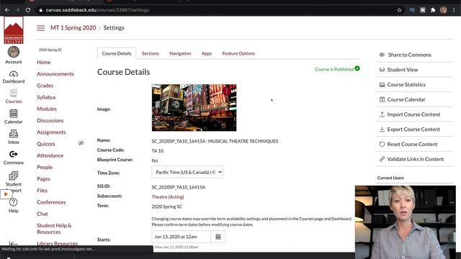Viewport: 461px width, 259px height.
Task: Click the course image thumbnail
Action: pyautogui.click(x=194, y=108)
